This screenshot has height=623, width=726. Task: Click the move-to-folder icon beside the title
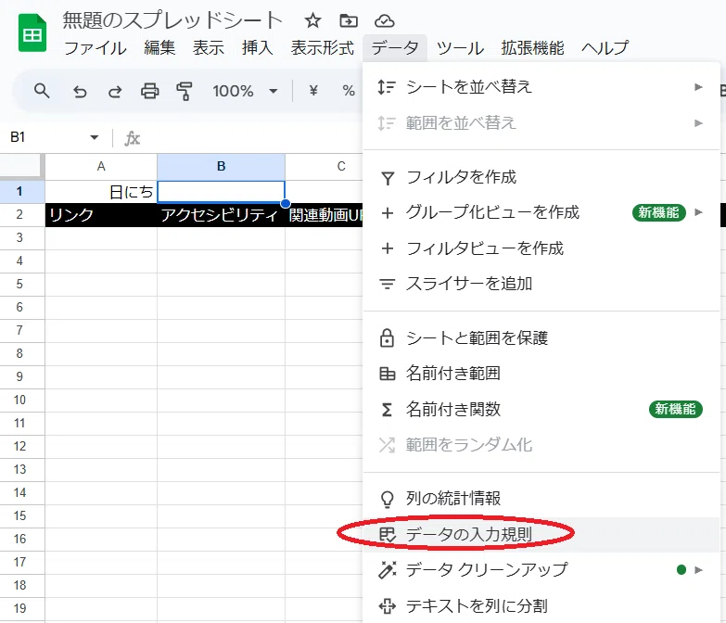(349, 20)
